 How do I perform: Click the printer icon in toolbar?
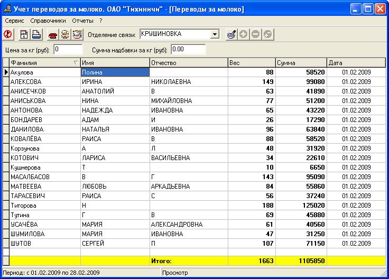click(x=36, y=34)
